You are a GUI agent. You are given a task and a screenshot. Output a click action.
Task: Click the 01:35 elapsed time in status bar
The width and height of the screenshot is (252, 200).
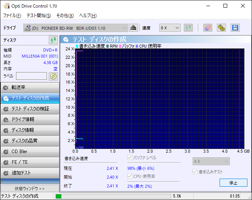pos(234,196)
